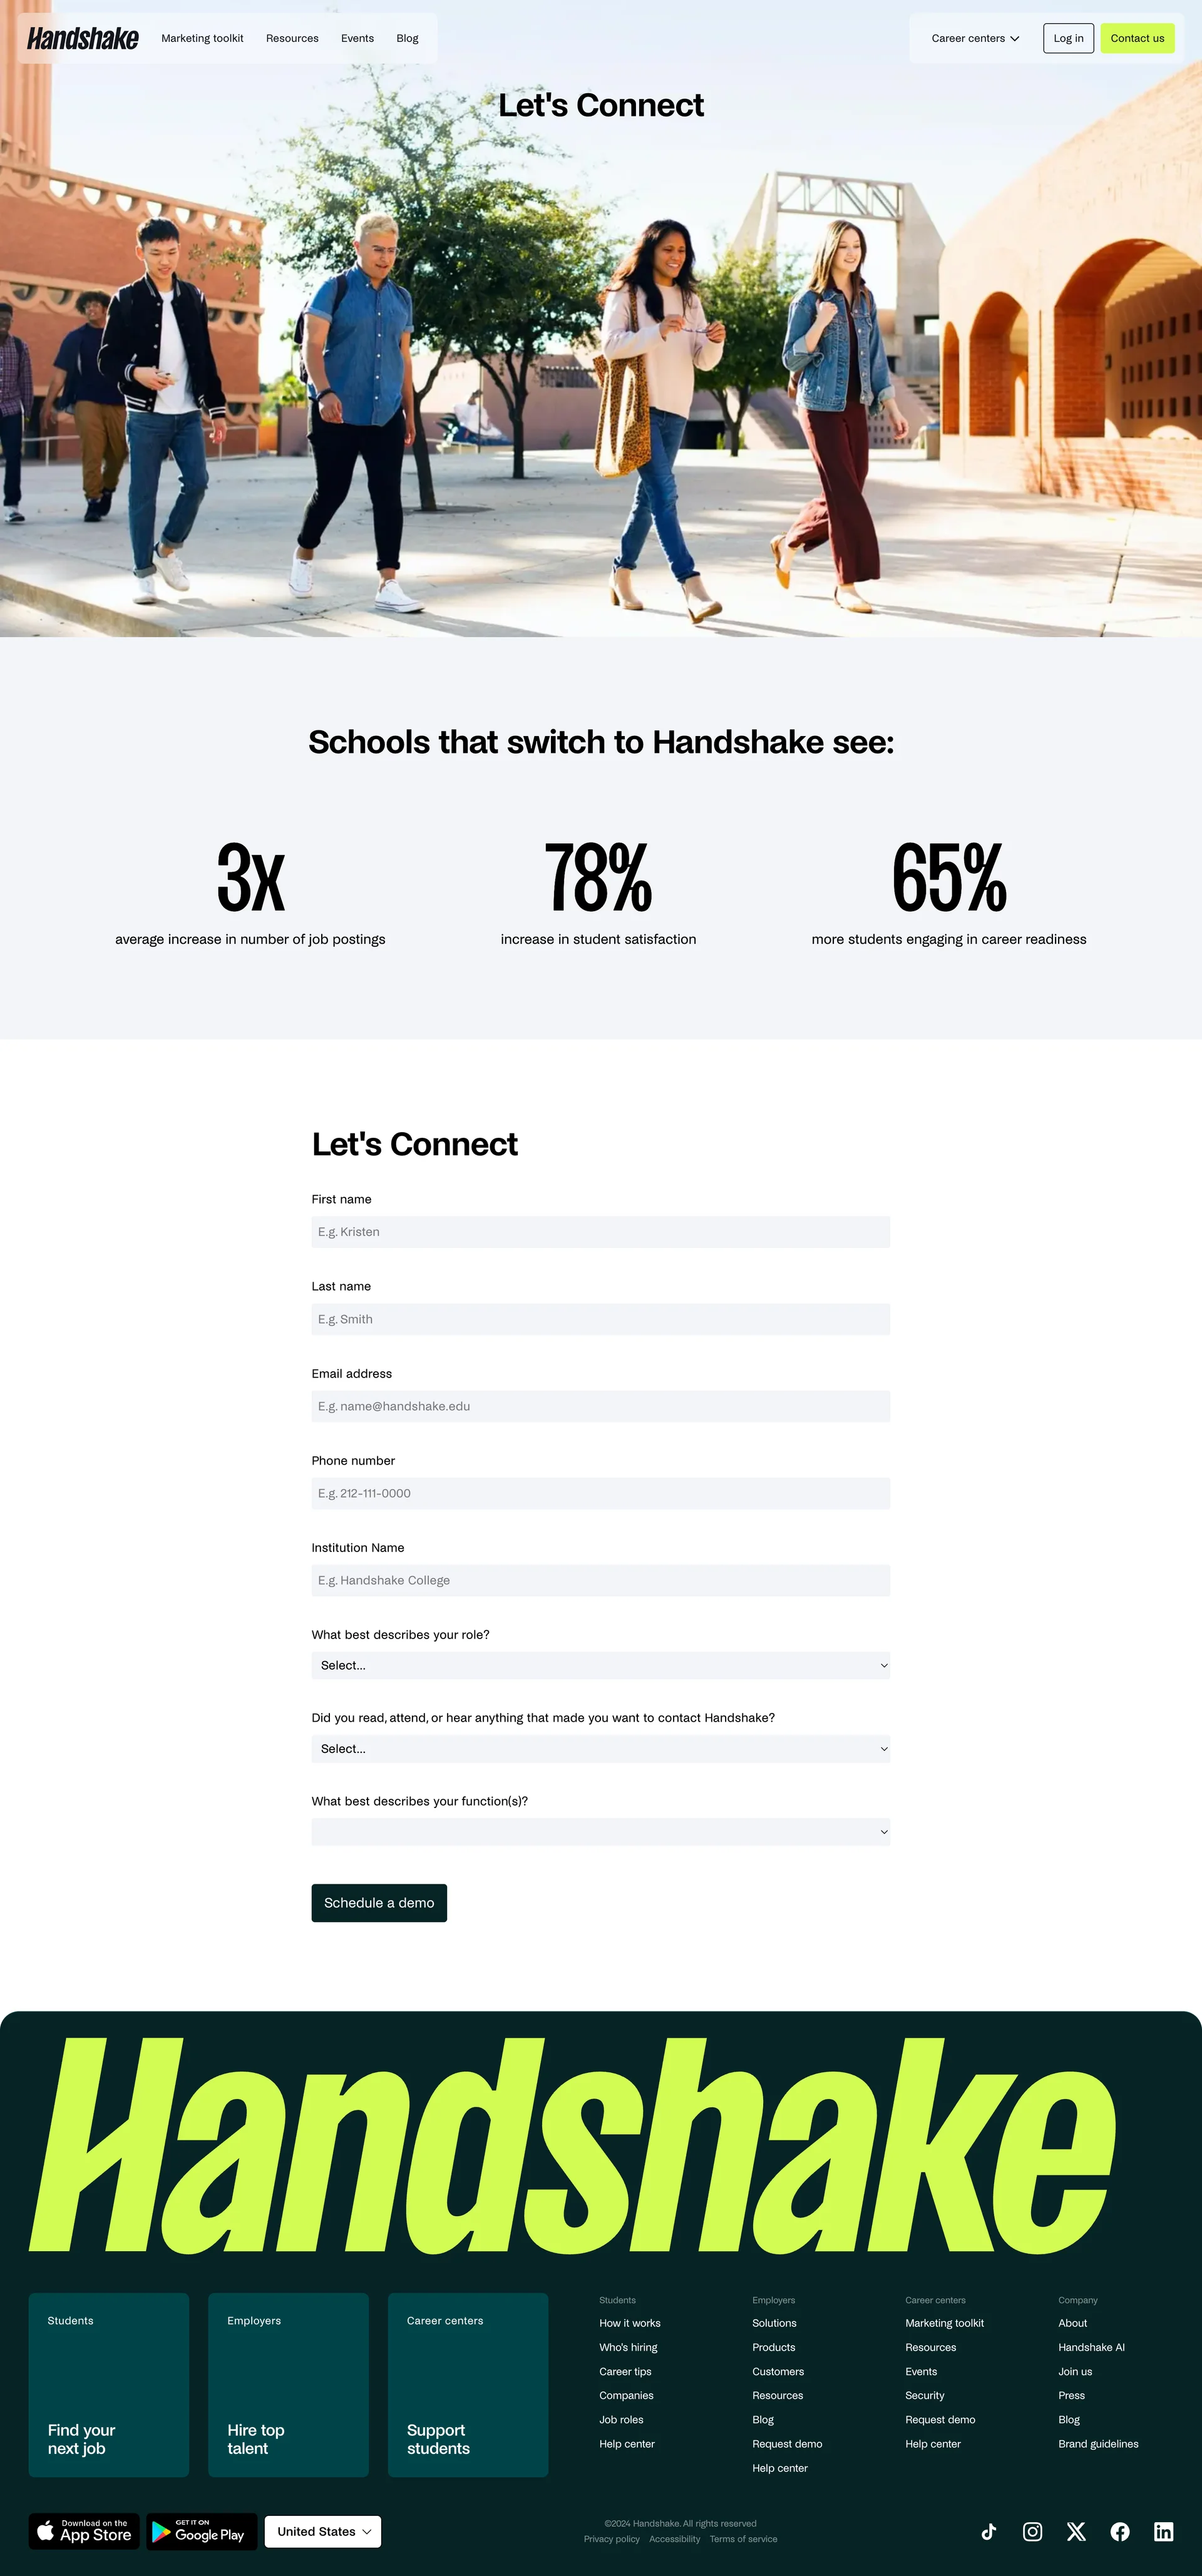Open the LinkedIn icon link

pyautogui.click(x=1163, y=2531)
